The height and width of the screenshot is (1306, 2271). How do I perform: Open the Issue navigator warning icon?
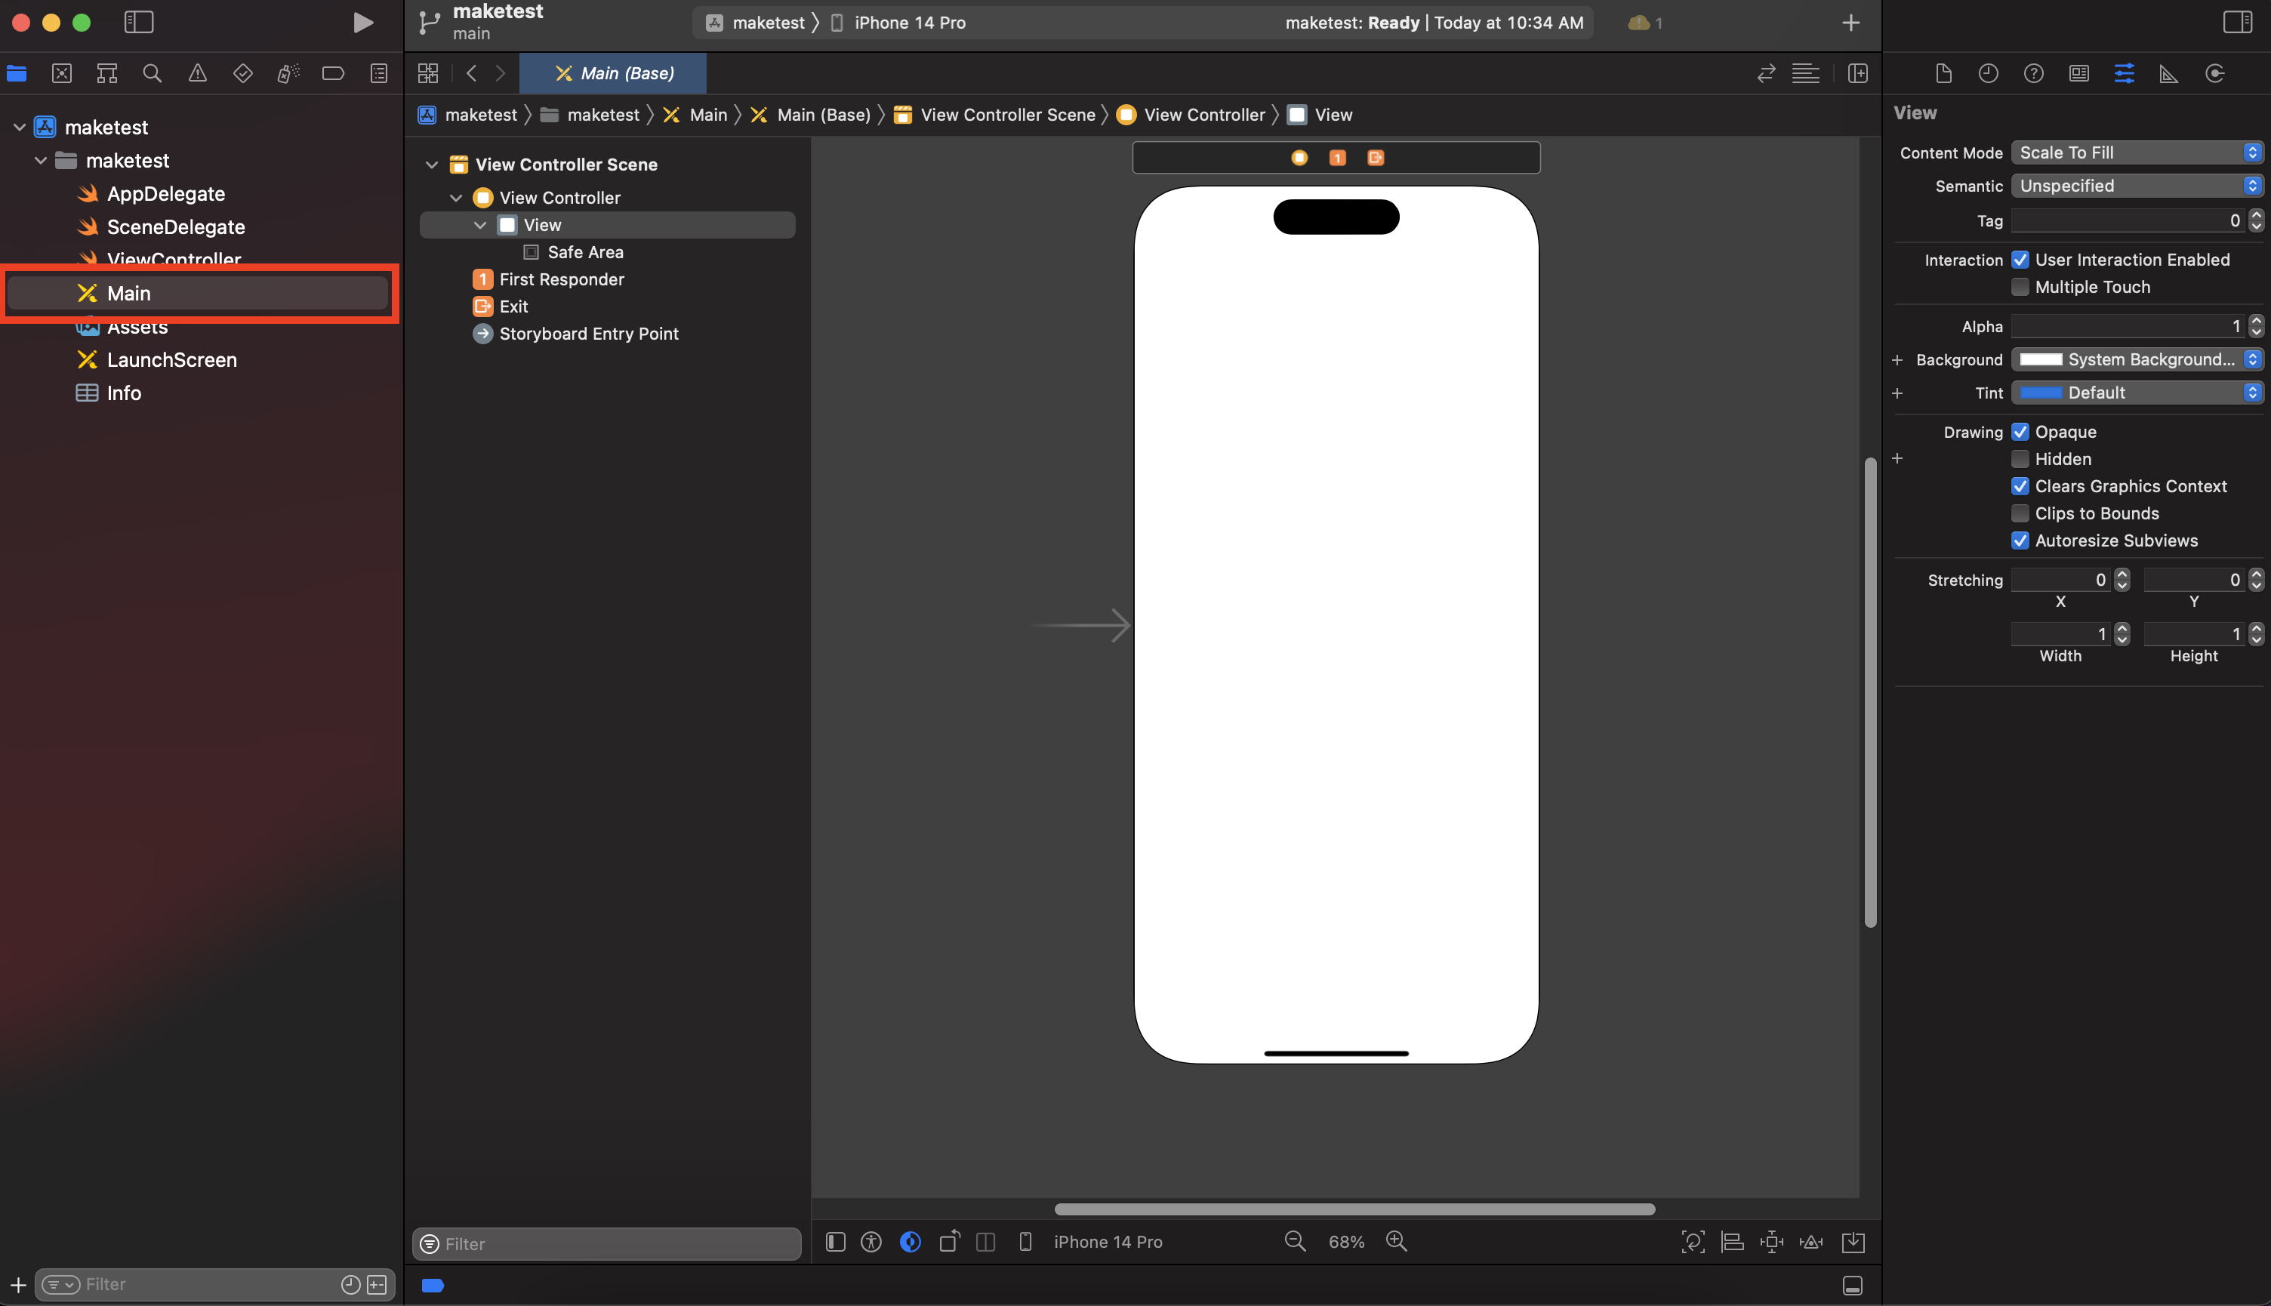click(x=197, y=73)
